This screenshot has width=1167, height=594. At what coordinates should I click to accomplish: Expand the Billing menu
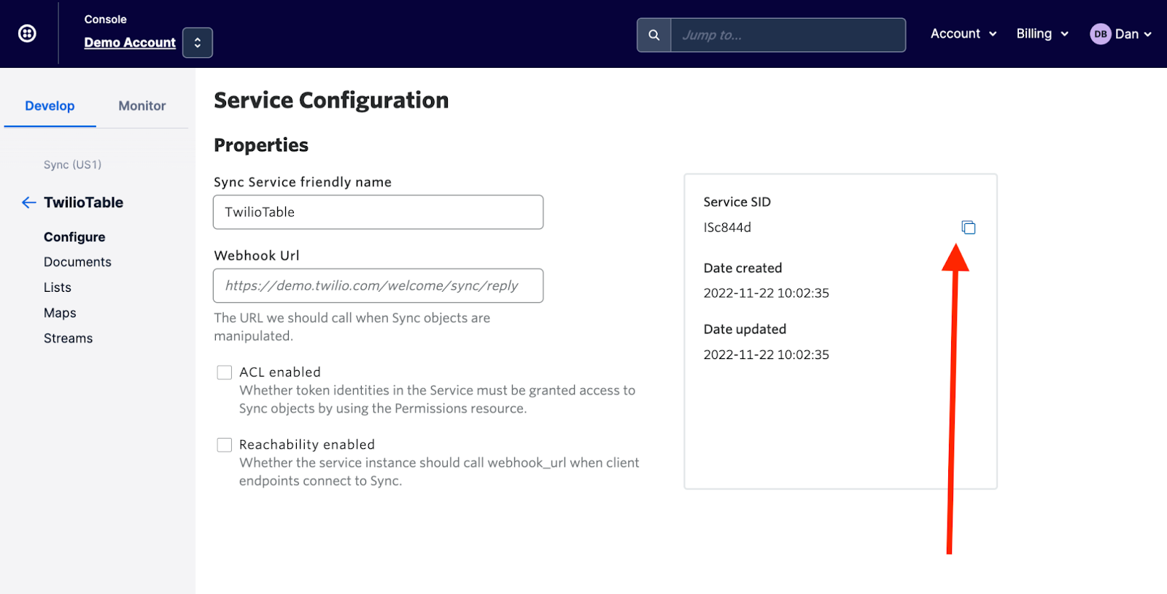point(1042,34)
